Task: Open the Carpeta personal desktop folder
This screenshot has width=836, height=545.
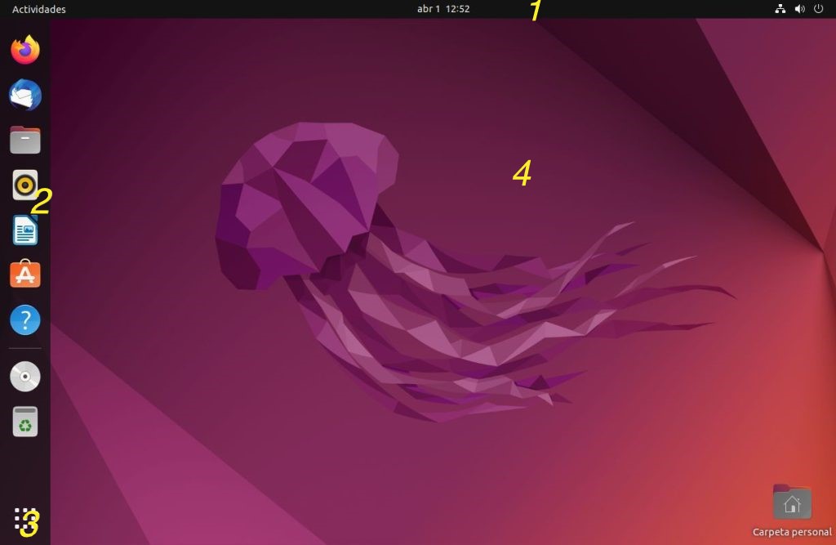Action: click(x=791, y=501)
